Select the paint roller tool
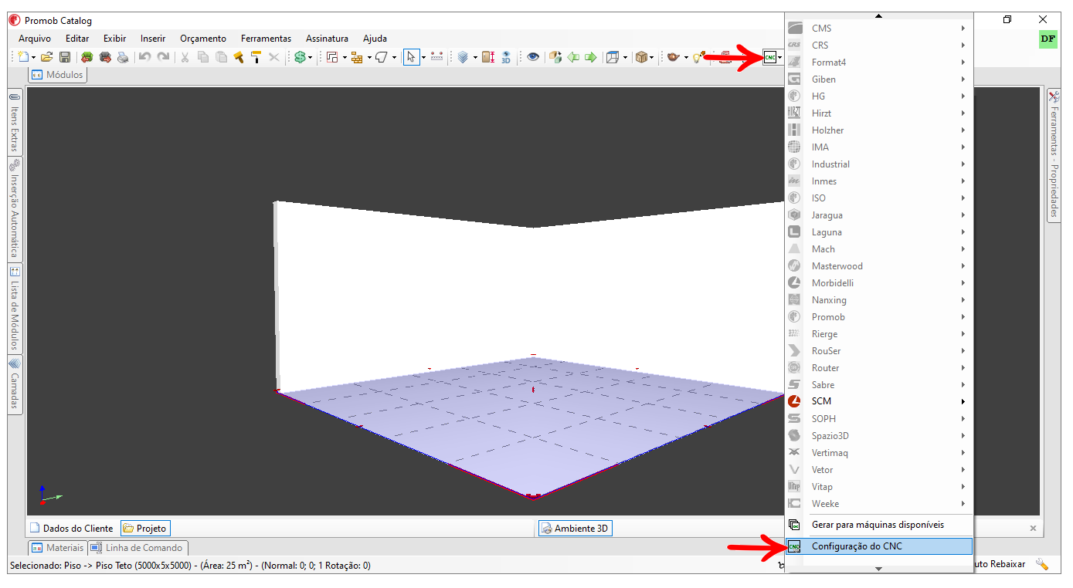This screenshot has height=588, width=1073. click(256, 57)
